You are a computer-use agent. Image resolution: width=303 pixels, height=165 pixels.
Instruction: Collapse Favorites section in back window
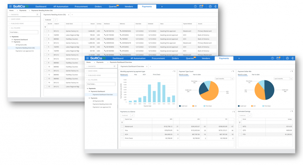[14, 15]
